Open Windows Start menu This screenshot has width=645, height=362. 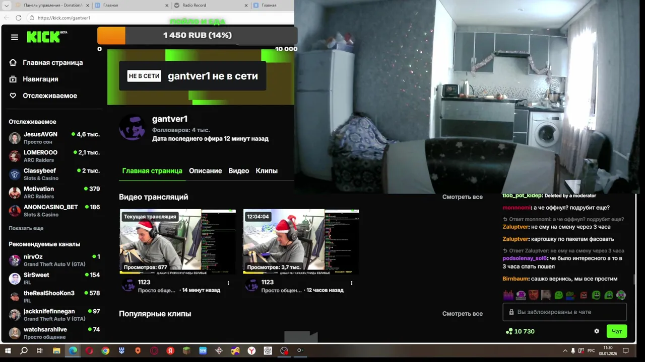click(8, 351)
